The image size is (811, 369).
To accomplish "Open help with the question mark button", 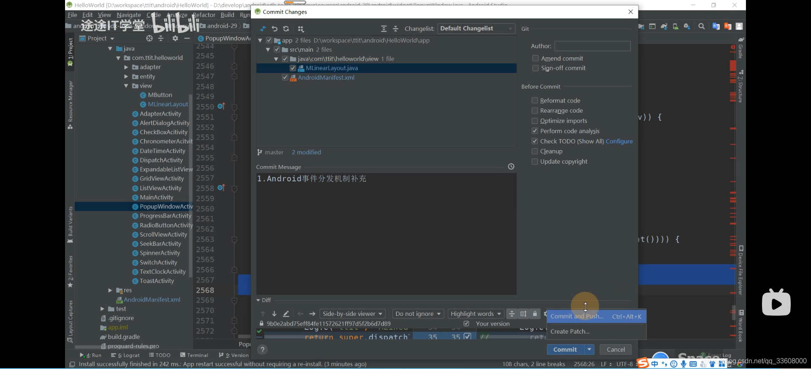I will [262, 350].
